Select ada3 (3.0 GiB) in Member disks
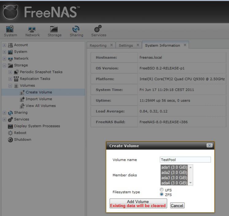 click(174, 178)
